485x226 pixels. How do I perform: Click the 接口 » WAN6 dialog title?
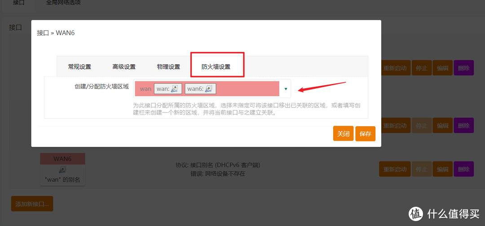[56, 33]
